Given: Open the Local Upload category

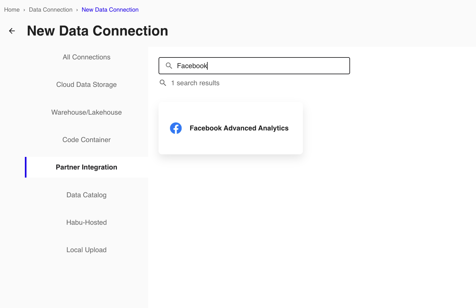Looking at the screenshot, I should pyautogui.click(x=87, y=250).
